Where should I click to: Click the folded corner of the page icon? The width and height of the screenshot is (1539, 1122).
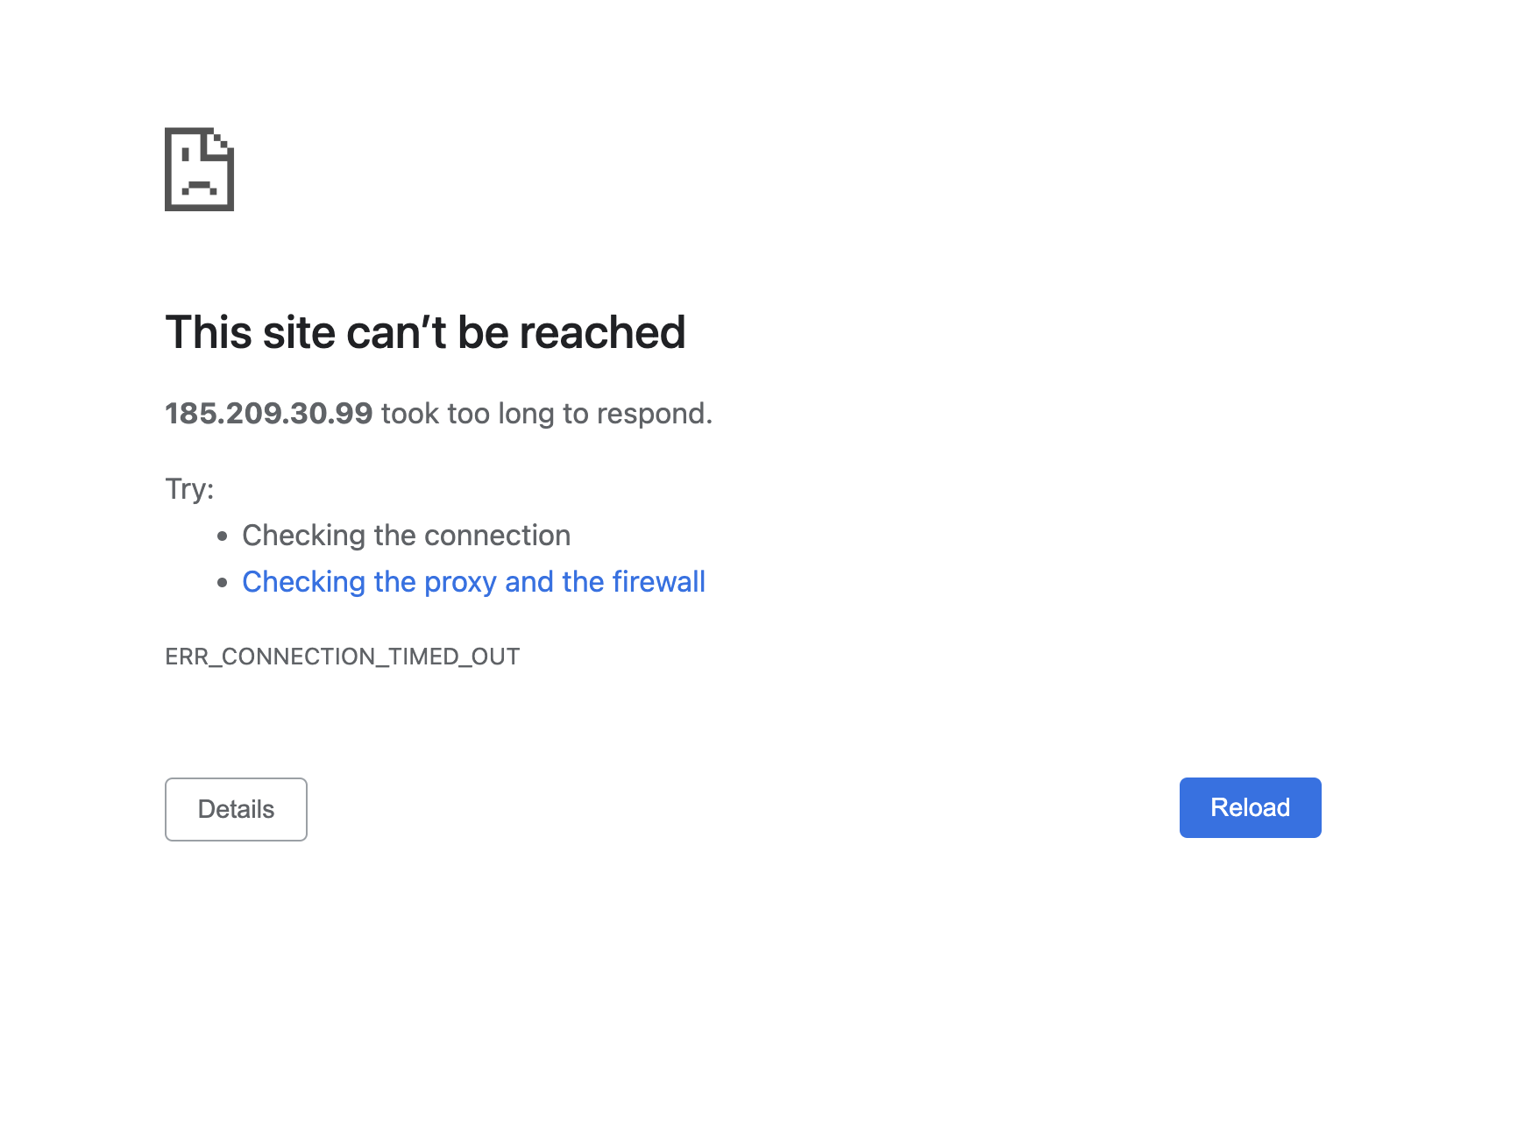220,143
